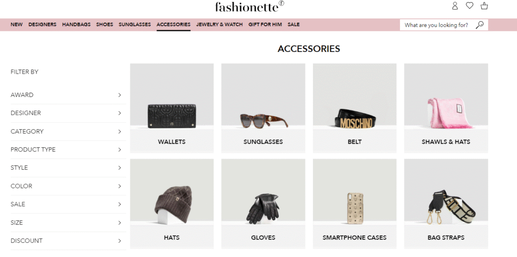Viewport: 517px width, 257px height.
Task: Open the GIFT FOR HIM menu
Action: [x=265, y=24]
